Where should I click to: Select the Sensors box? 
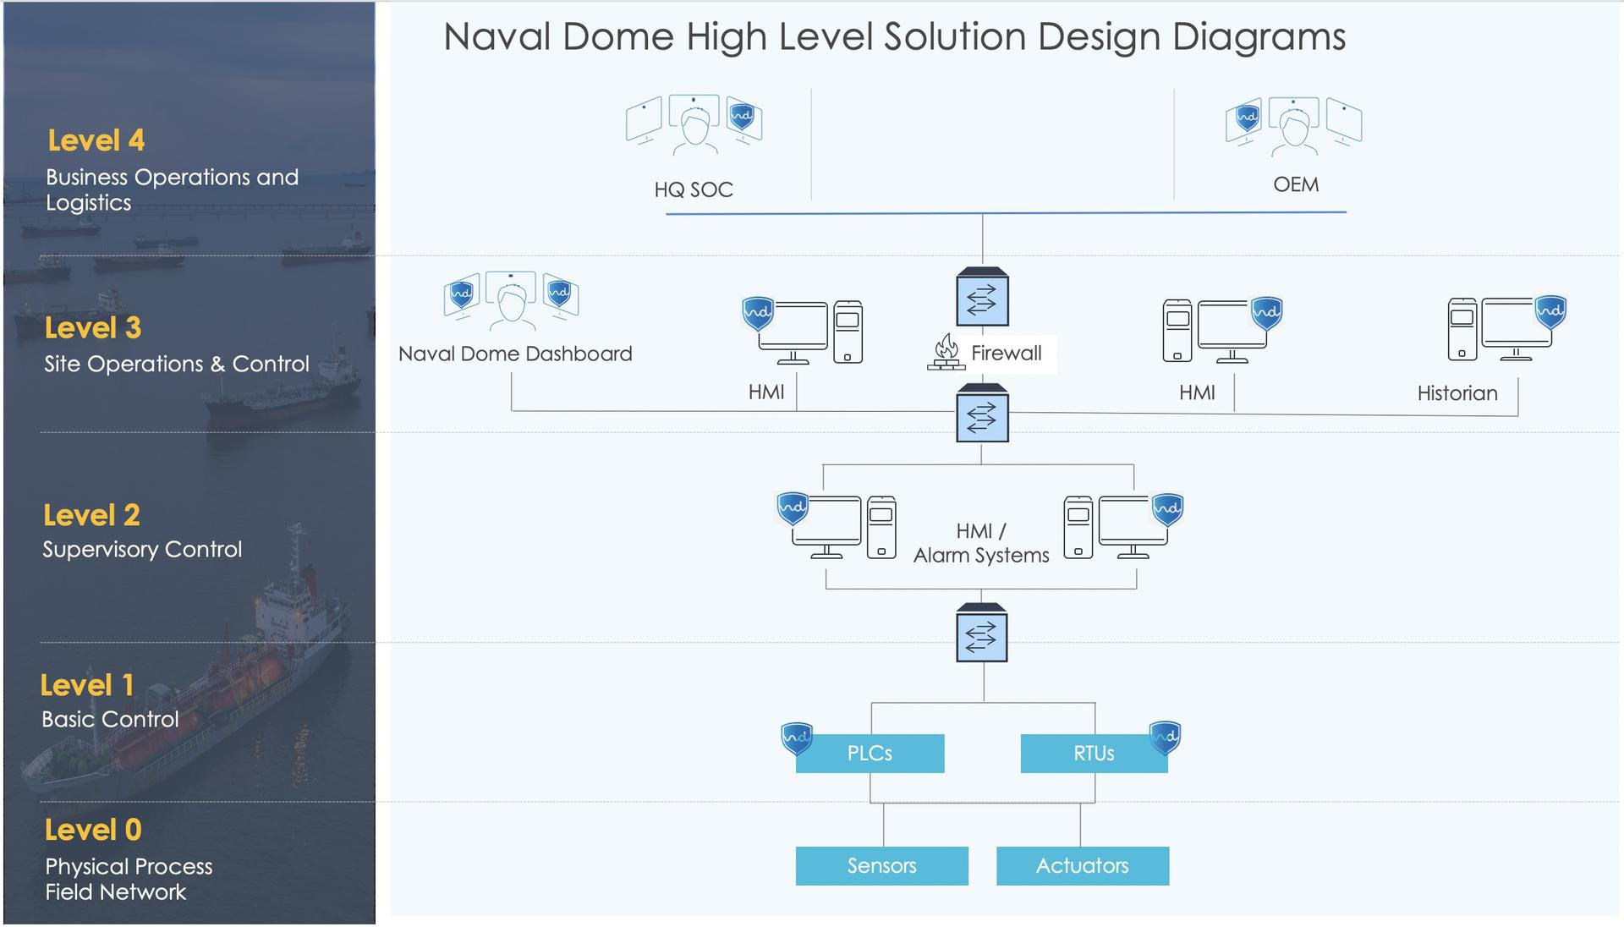click(882, 866)
